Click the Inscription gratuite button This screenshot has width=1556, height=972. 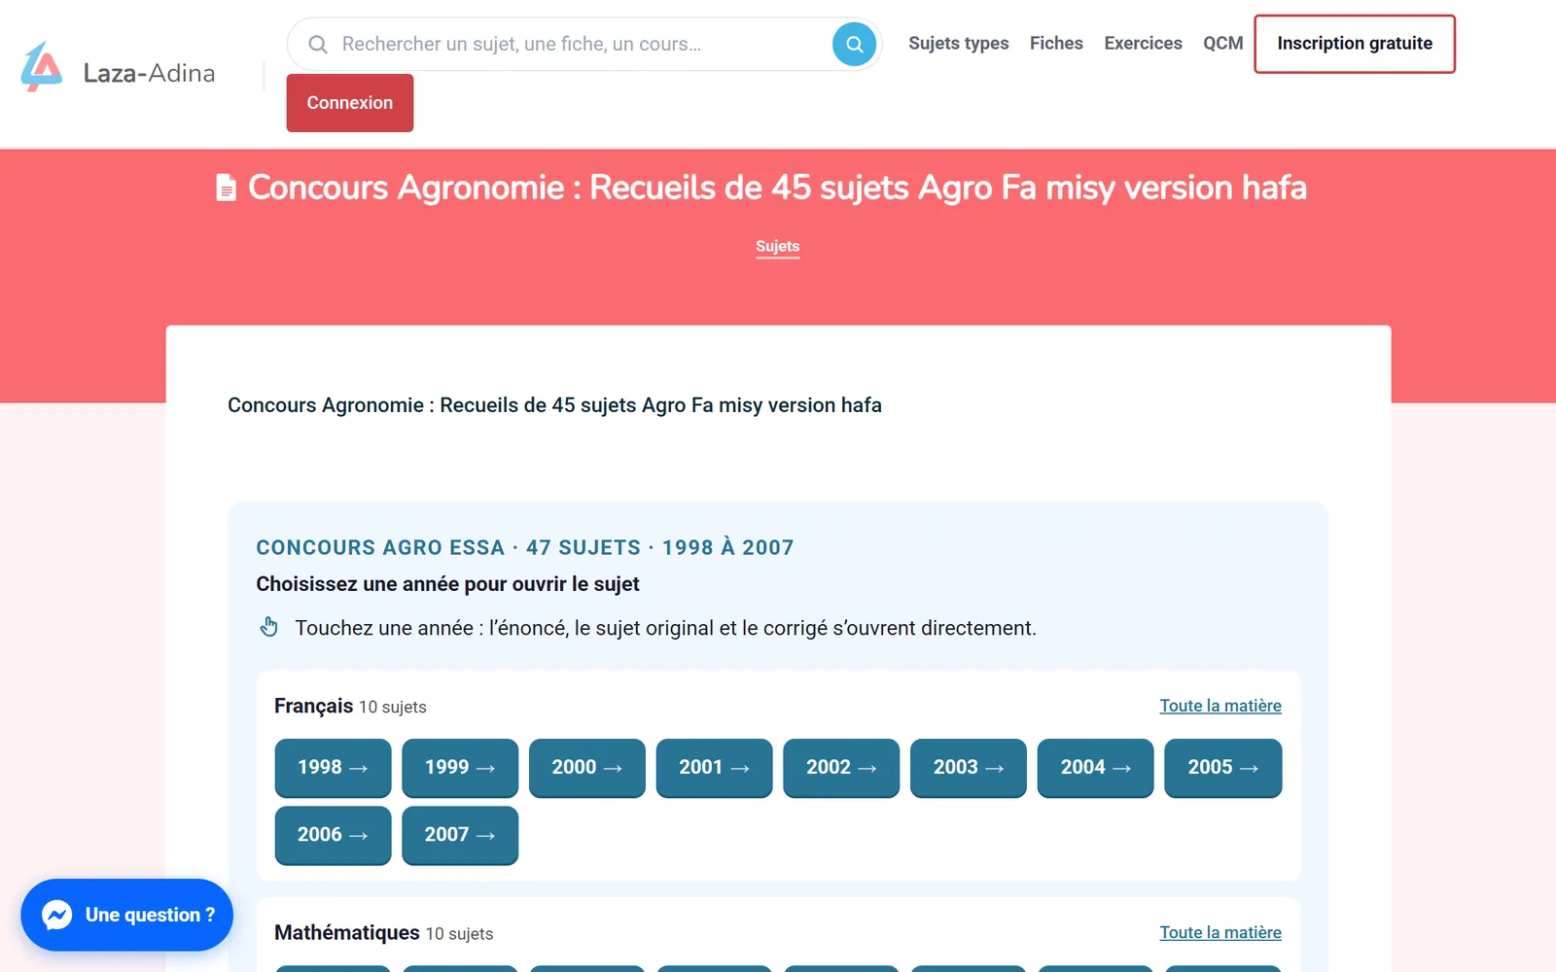click(1355, 44)
